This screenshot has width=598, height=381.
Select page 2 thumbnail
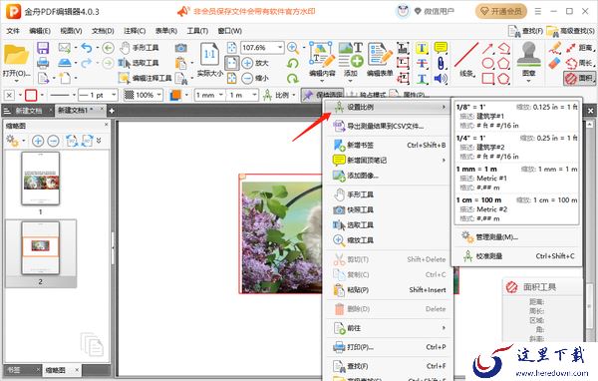pyautogui.click(x=41, y=247)
